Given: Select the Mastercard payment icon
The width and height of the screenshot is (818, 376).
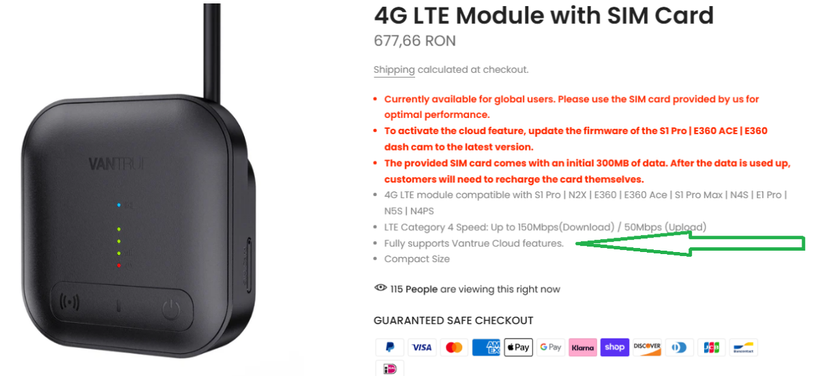Looking at the screenshot, I should (x=454, y=347).
